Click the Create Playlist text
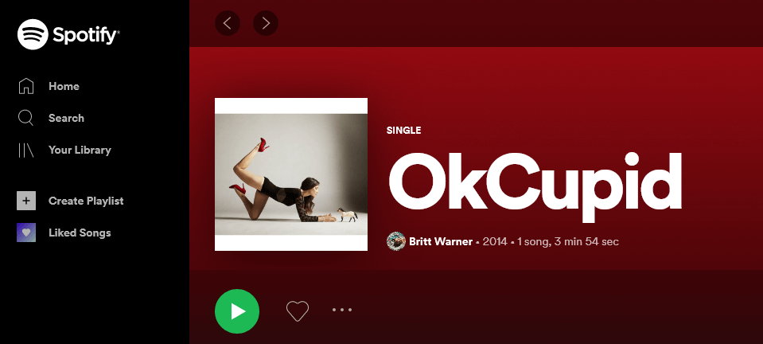 coord(86,201)
